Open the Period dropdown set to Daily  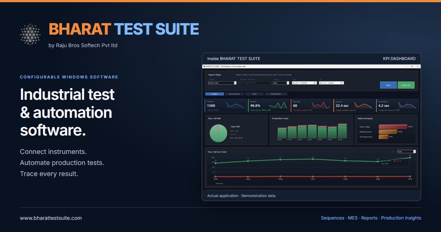[281, 83]
